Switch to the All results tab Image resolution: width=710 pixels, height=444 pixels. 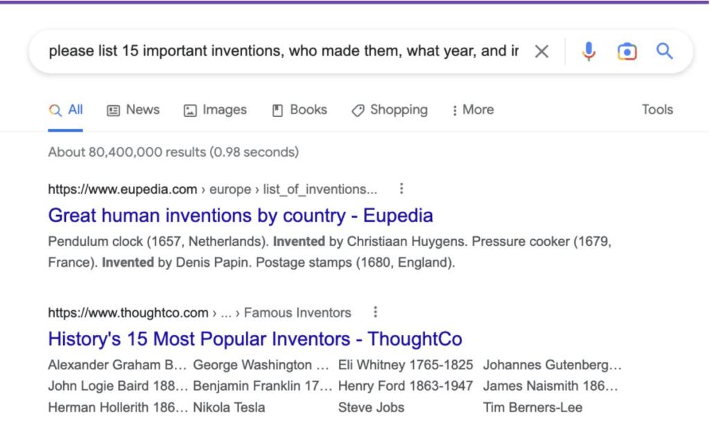coord(65,109)
